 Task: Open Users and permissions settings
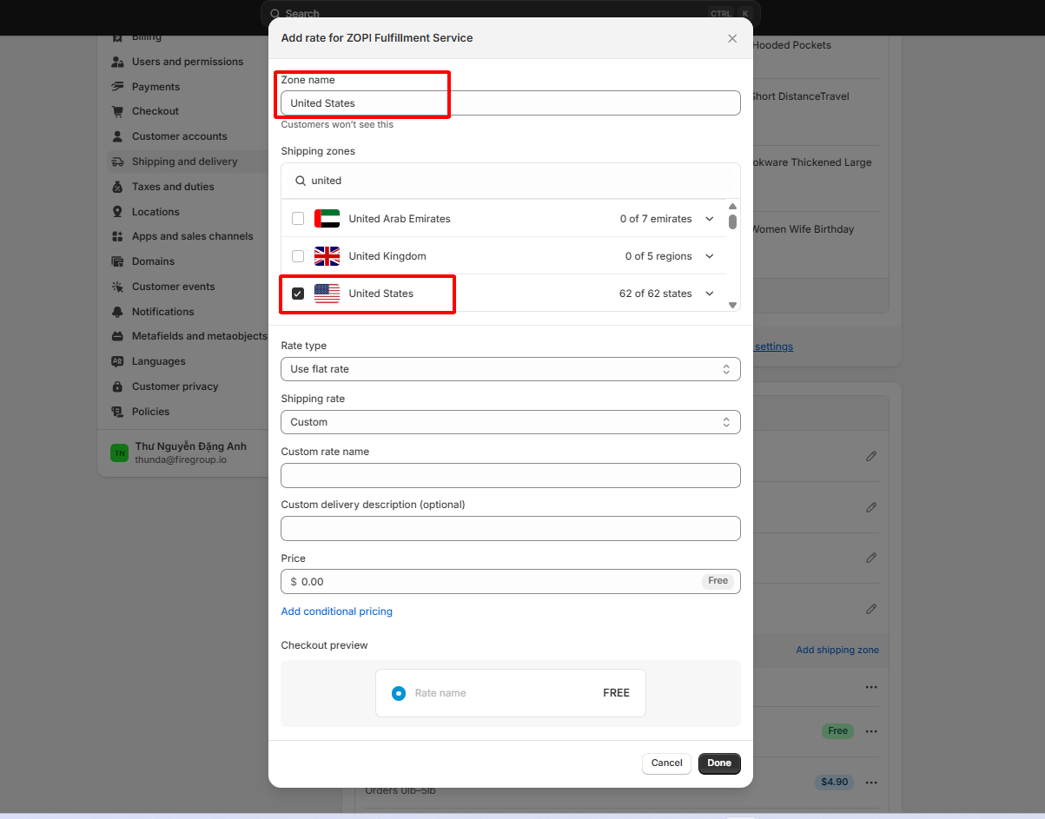(x=187, y=62)
